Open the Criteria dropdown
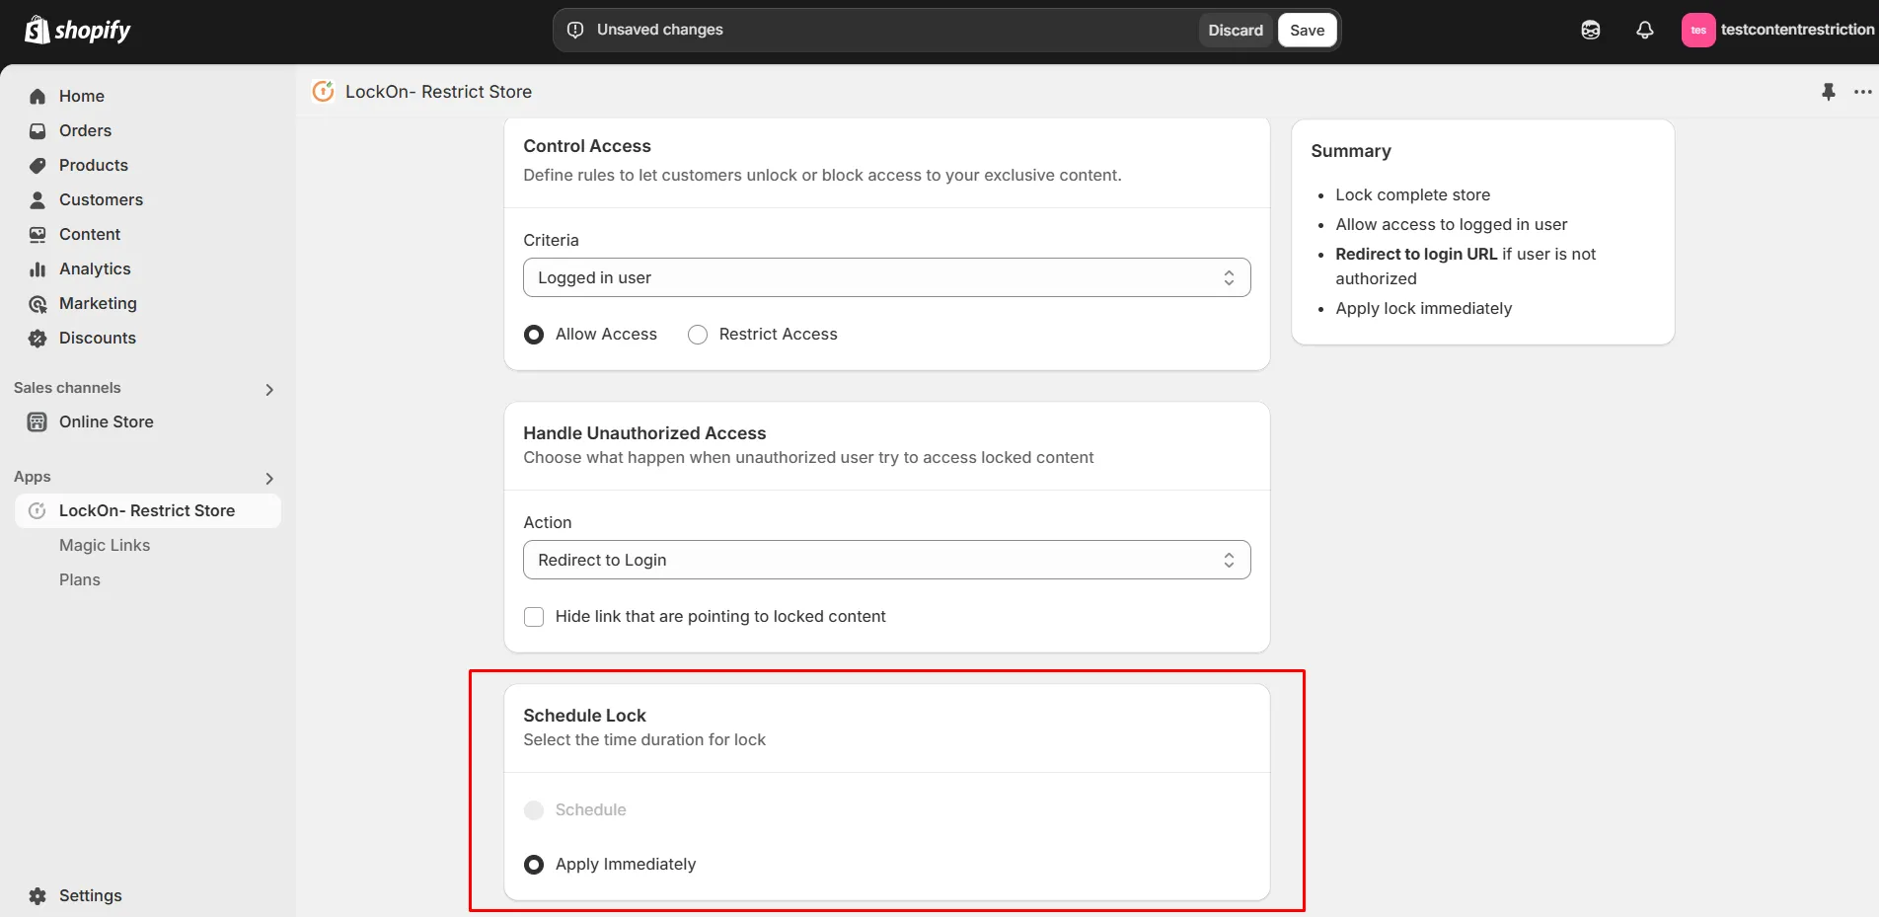Image resolution: width=1879 pixels, height=917 pixels. coord(886,277)
